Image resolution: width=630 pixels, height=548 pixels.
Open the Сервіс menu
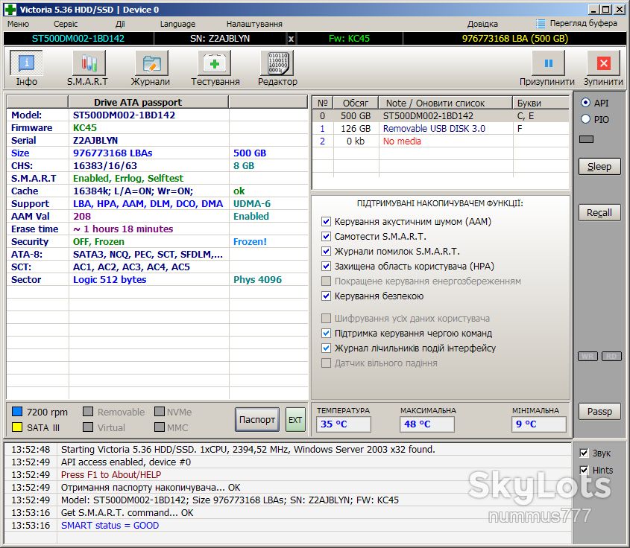[x=66, y=24]
